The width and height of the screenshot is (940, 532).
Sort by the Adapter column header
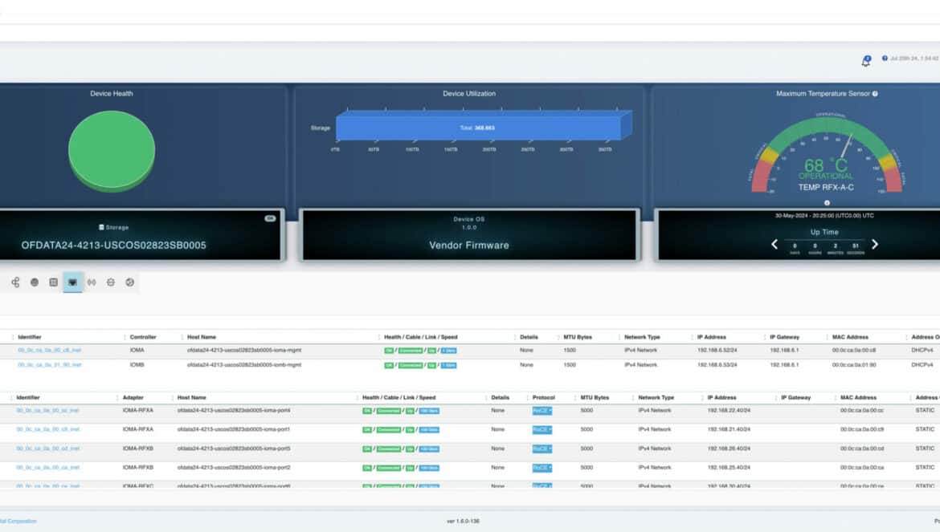(133, 397)
